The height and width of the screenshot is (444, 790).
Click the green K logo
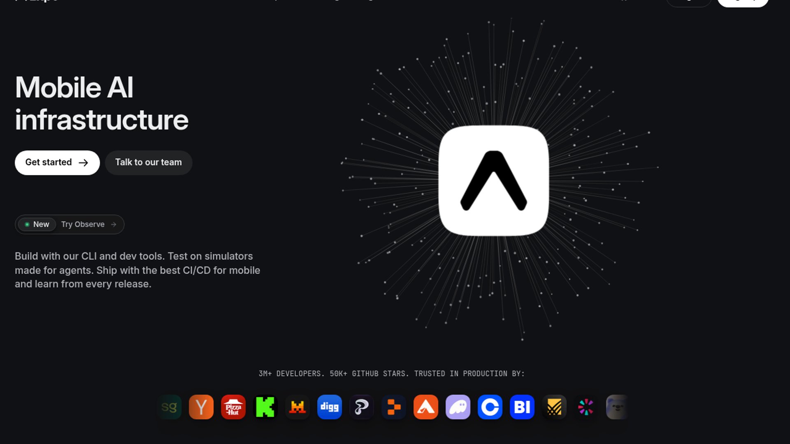click(x=265, y=407)
